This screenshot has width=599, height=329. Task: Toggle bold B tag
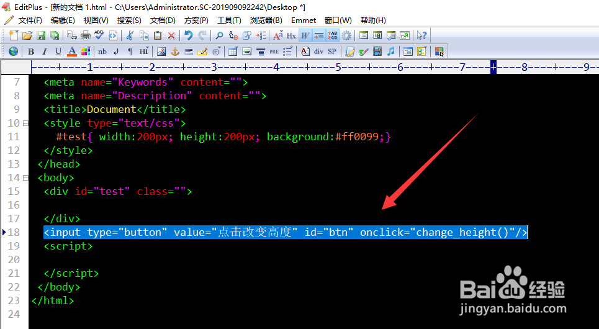click(x=31, y=51)
